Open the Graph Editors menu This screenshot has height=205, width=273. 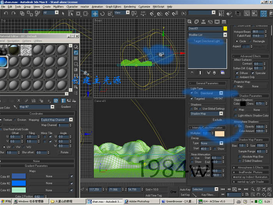pos(113,7)
